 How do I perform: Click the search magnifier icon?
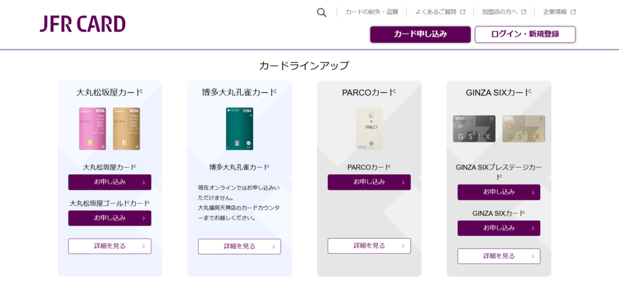point(322,13)
